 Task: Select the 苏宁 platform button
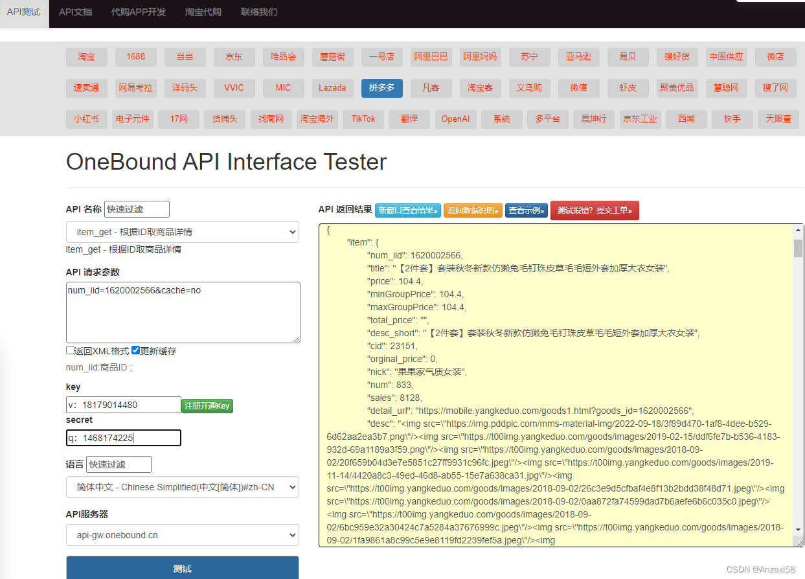(530, 57)
